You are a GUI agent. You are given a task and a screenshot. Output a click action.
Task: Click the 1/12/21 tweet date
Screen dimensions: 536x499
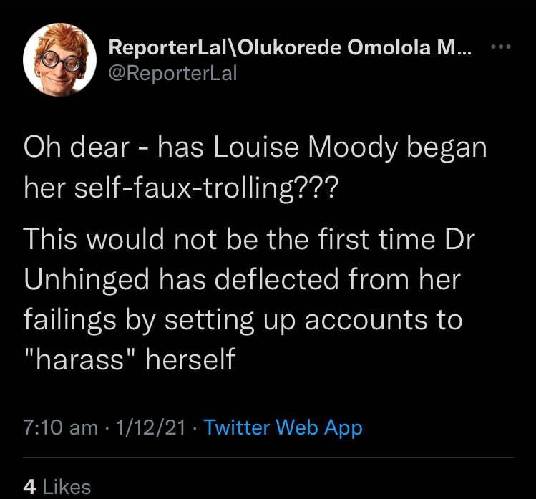[150, 428]
